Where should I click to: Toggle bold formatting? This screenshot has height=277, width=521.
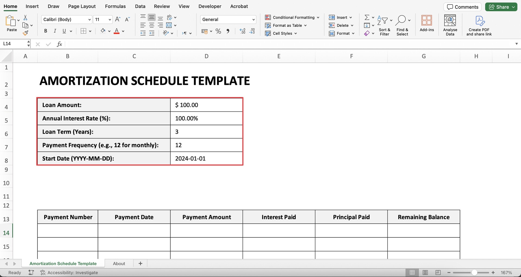[x=45, y=31]
